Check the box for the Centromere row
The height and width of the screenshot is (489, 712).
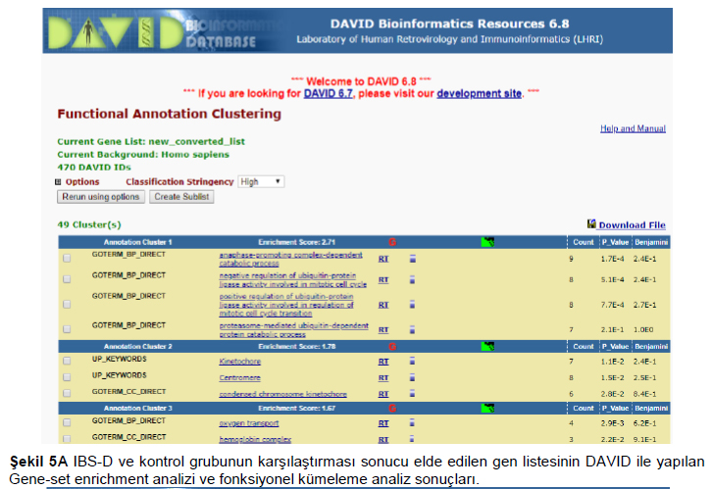67,377
